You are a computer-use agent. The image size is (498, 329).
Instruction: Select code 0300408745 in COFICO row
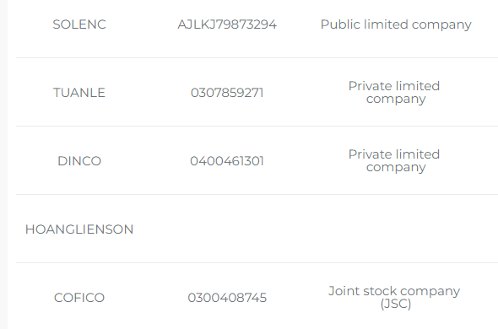pyautogui.click(x=227, y=298)
